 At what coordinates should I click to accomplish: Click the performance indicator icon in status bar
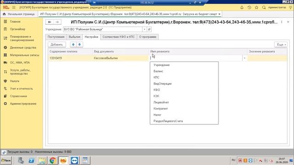(4, 152)
